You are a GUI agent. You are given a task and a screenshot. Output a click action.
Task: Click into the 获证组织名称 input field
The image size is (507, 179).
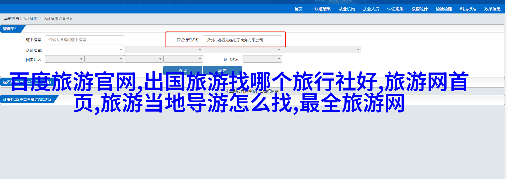click(x=242, y=40)
